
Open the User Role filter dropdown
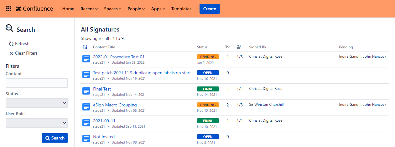(37, 123)
